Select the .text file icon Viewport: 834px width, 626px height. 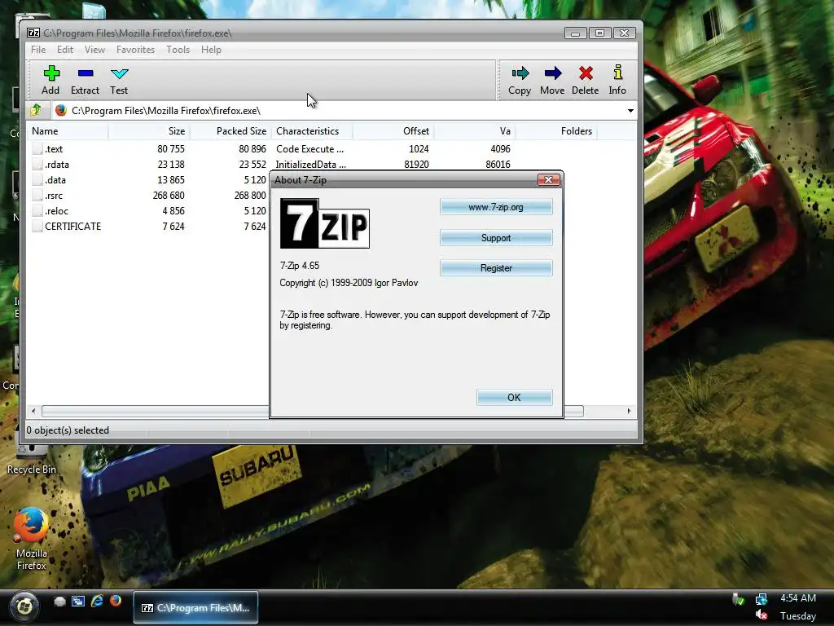coord(37,148)
